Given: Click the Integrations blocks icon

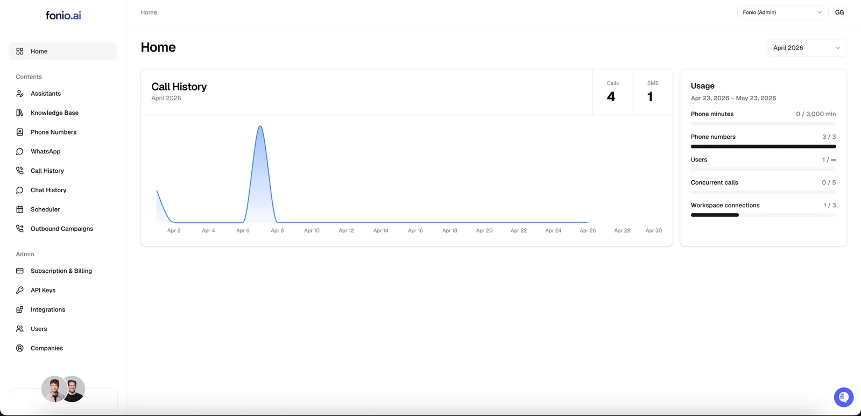Looking at the screenshot, I should pos(20,309).
